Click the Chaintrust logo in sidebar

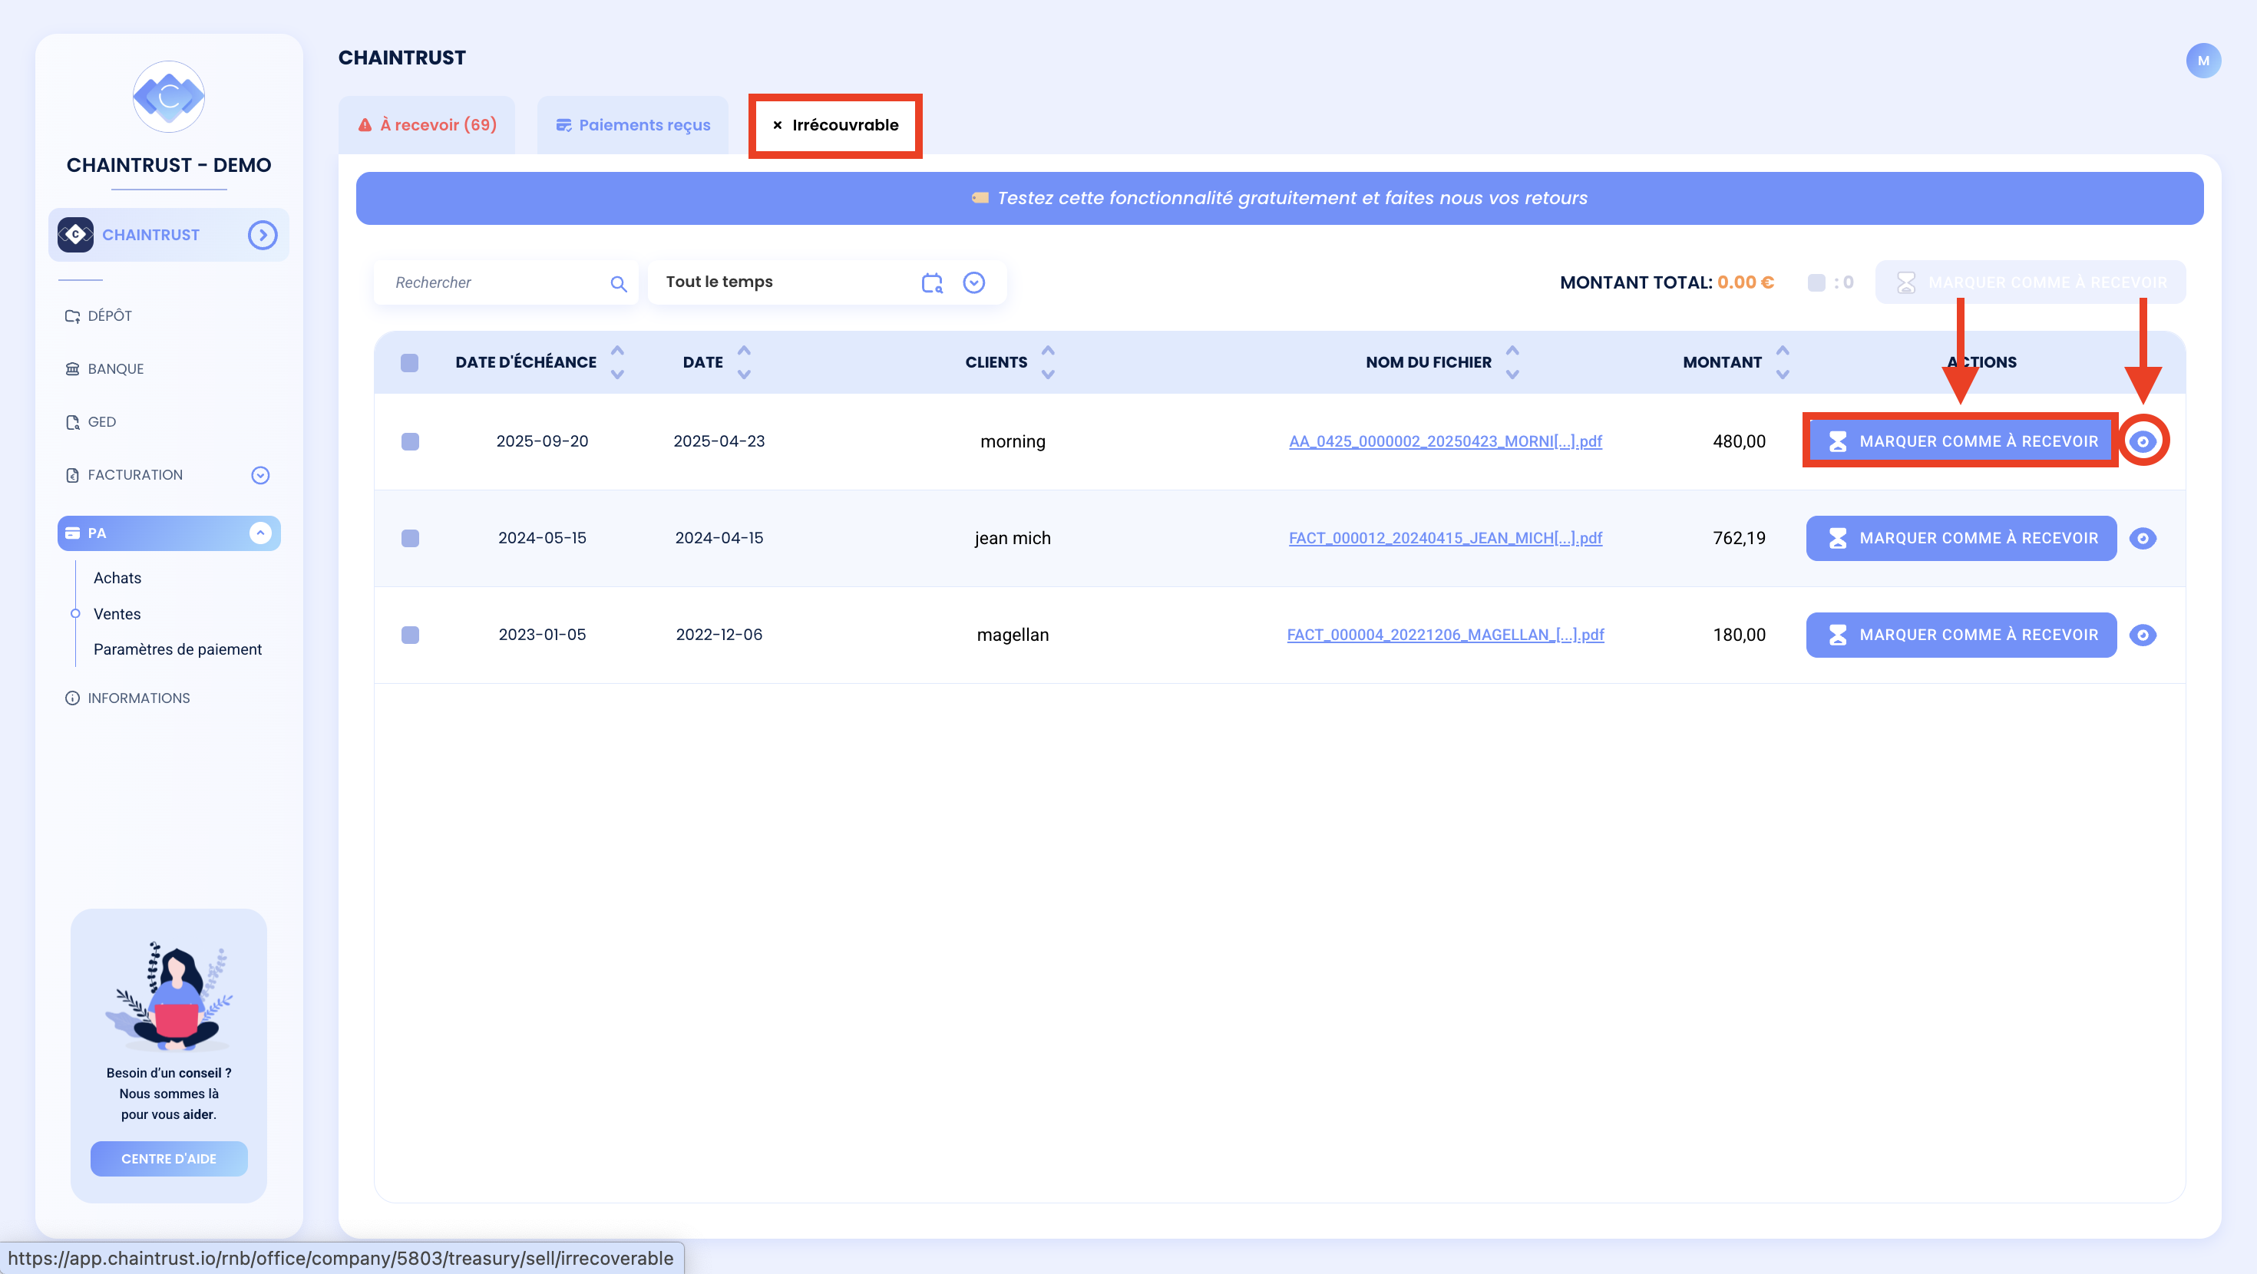(x=169, y=97)
